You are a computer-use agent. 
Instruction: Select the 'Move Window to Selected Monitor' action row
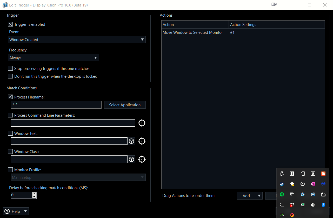point(193,32)
